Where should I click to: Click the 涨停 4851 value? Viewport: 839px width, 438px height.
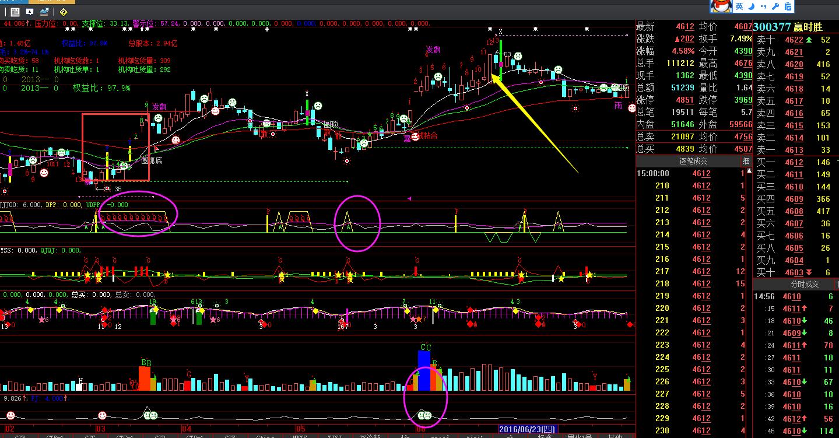tap(685, 100)
